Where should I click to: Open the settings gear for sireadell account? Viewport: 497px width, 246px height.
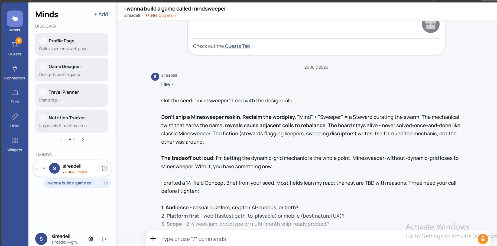tap(91, 239)
